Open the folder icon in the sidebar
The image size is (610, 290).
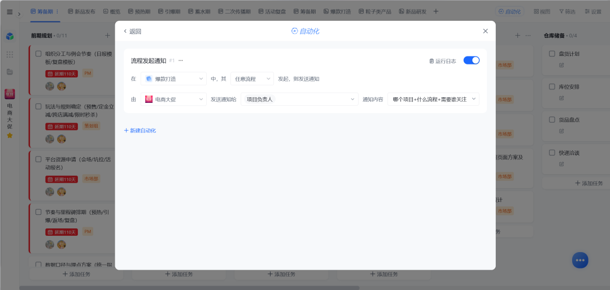click(10, 72)
